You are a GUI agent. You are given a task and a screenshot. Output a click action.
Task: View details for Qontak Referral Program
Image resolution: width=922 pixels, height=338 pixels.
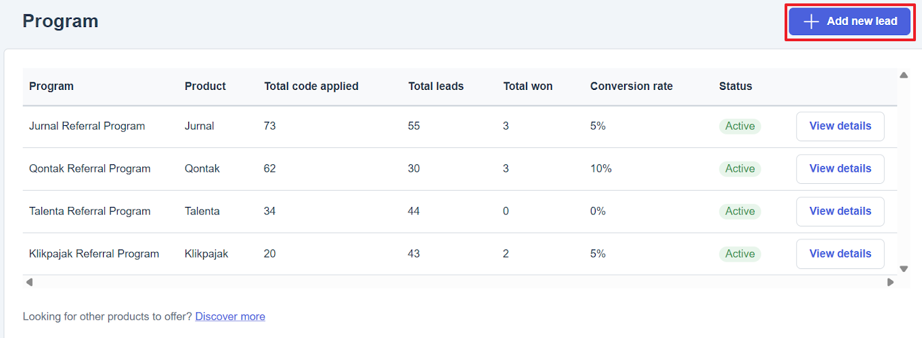coord(840,169)
